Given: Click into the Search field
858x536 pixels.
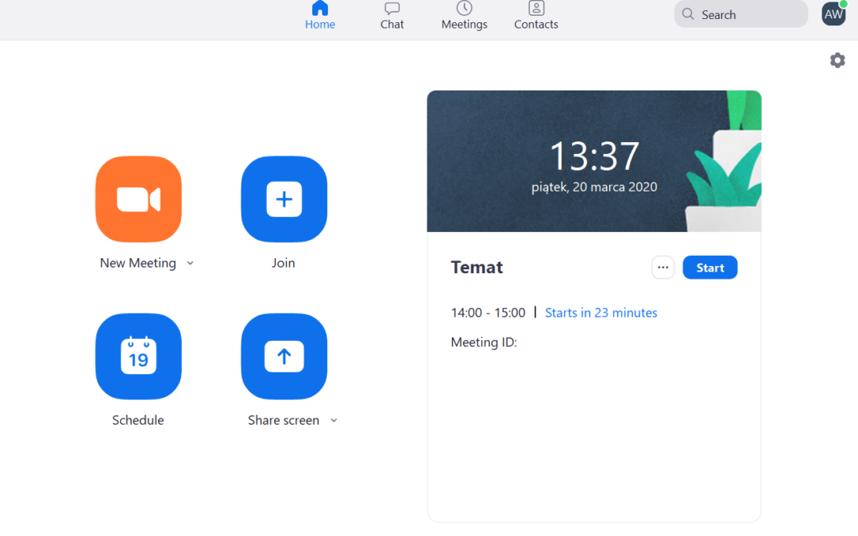Looking at the screenshot, I should (x=741, y=14).
